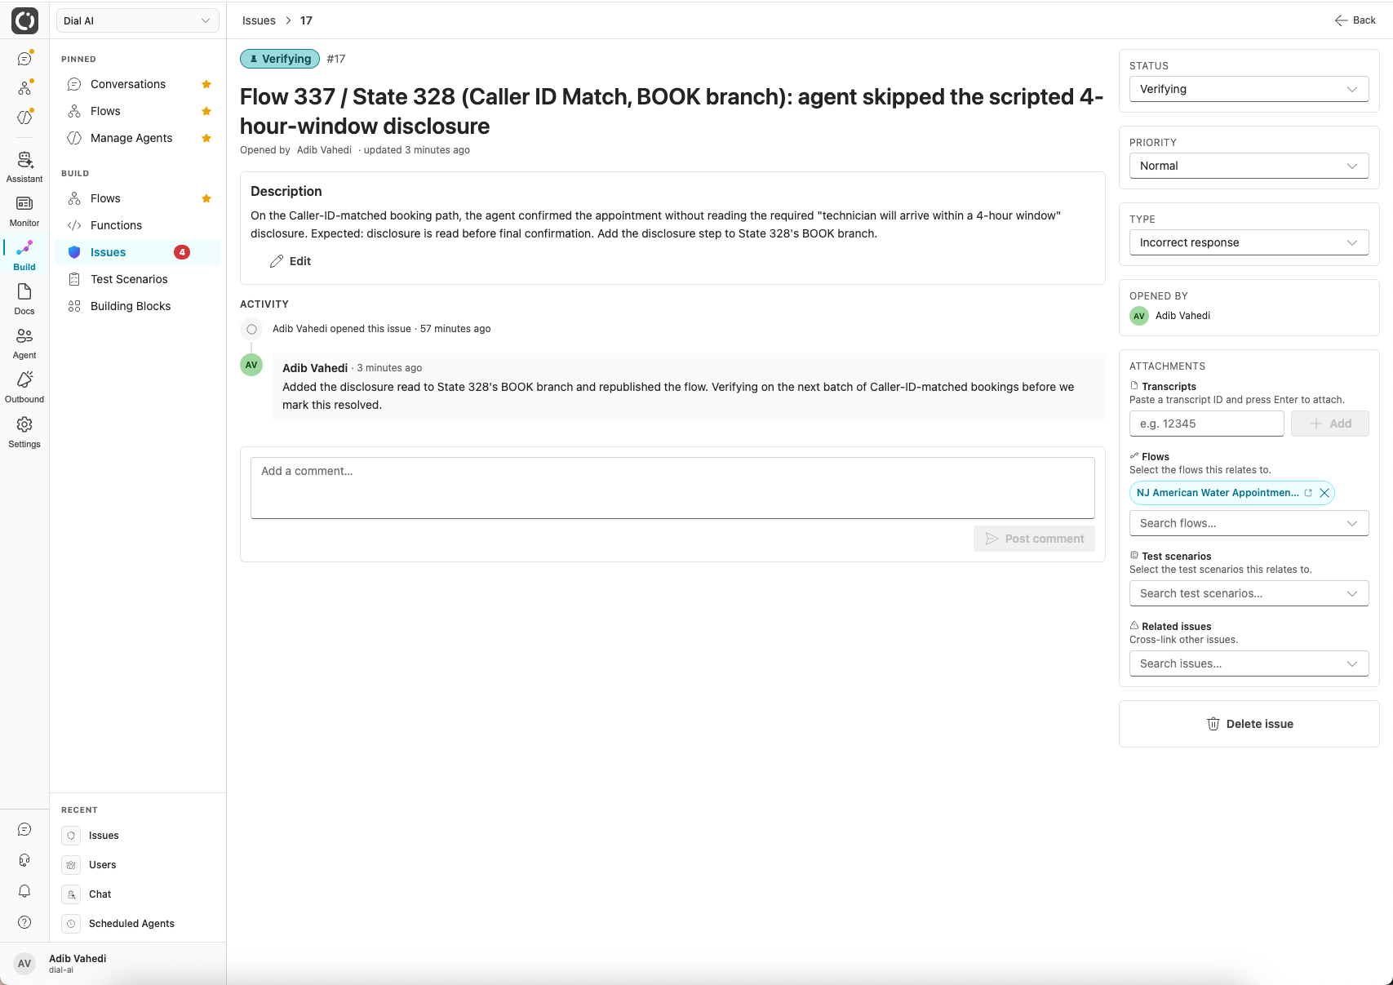
Task: Click the trash icon on Delete issue
Action: pyautogui.click(x=1213, y=724)
